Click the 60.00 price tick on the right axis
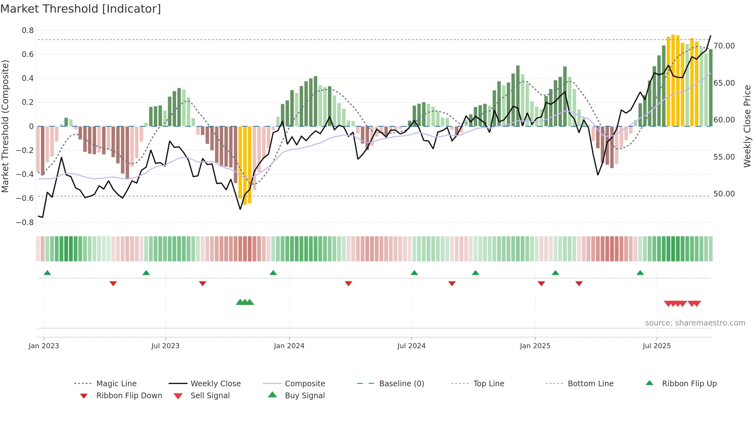The width and height of the screenshot is (756, 425). point(724,120)
